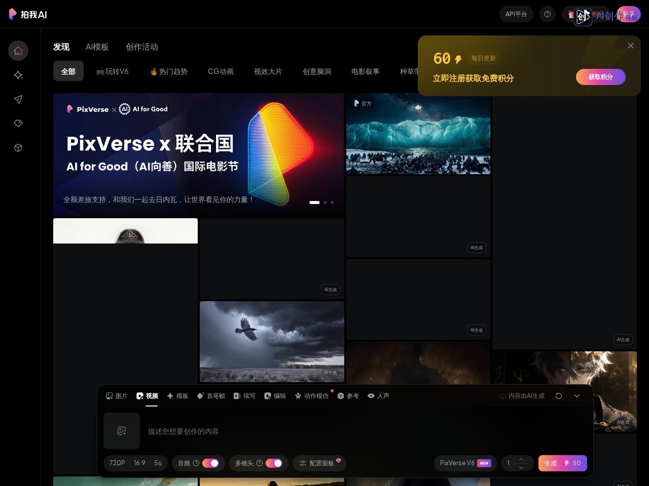The height and width of the screenshot is (486, 649).
Task: Open the crowned anime character thumbnail
Action: point(564,391)
